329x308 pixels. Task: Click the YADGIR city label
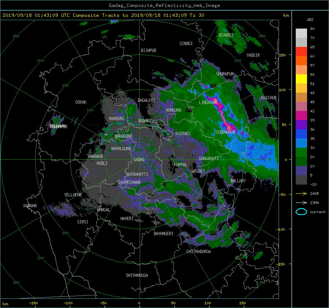253,55
